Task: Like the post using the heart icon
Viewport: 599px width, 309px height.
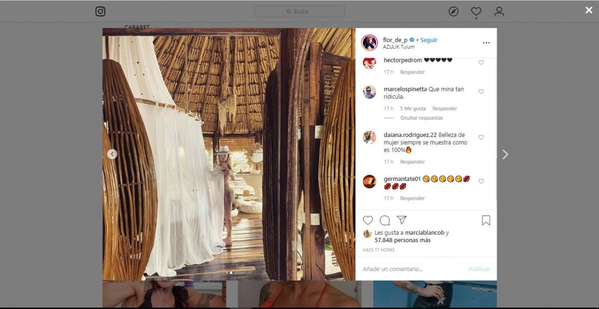Action: (x=367, y=220)
